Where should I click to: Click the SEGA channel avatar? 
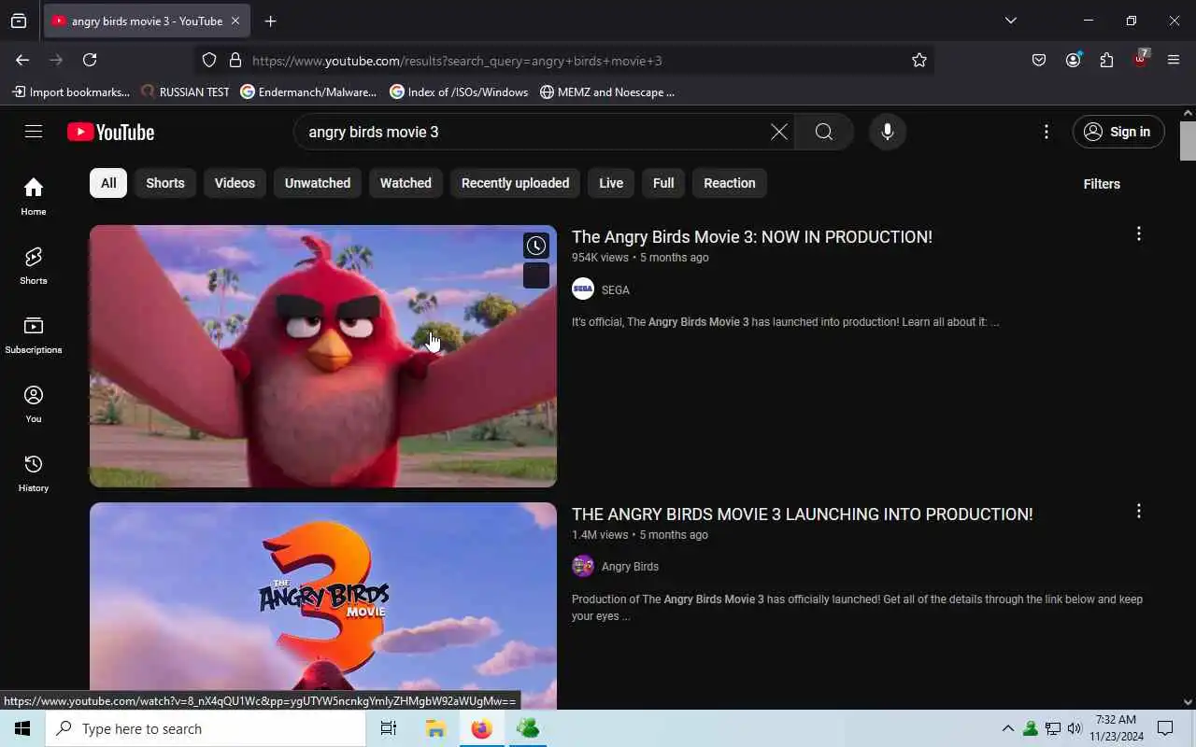point(583,289)
